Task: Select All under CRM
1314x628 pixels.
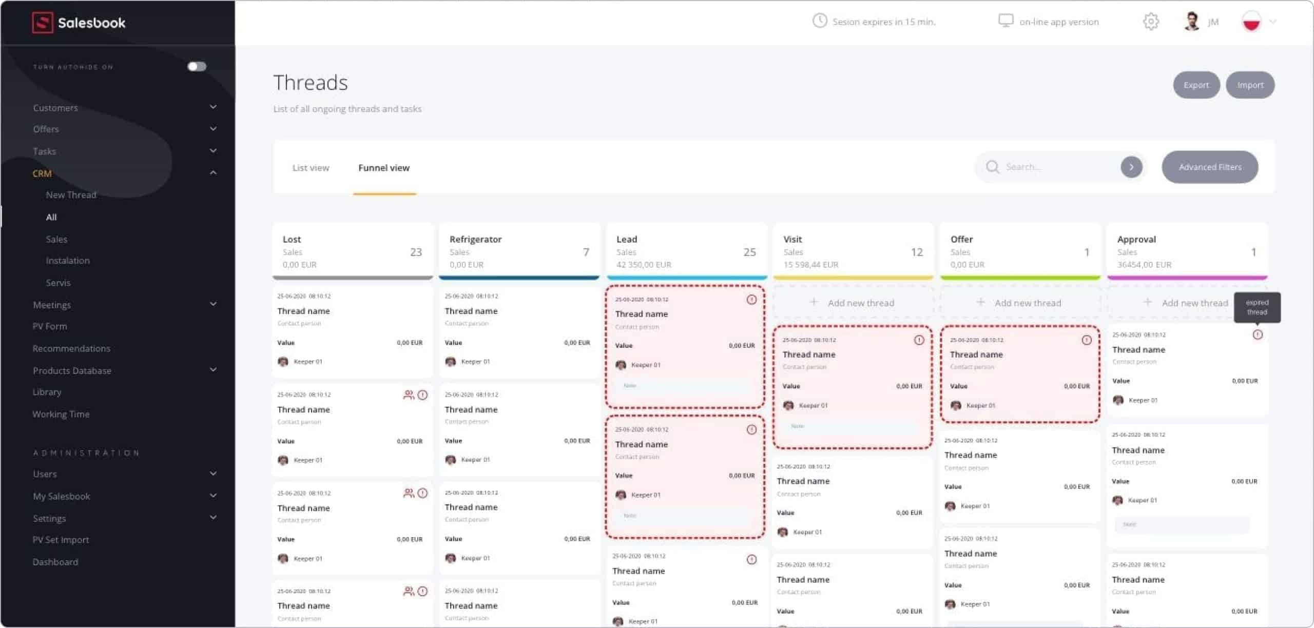Action: tap(51, 217)
